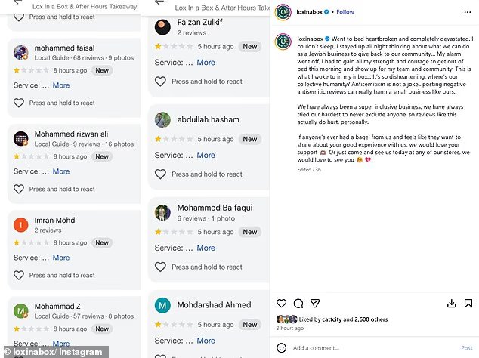479x358 pixels.
Task: Open cattcity's profile from the likes line
Action: 332,319
